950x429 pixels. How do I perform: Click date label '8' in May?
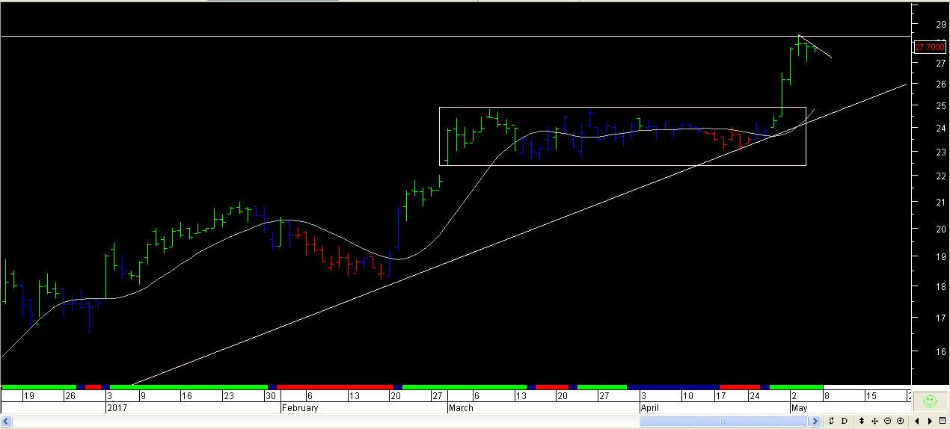coord(827,395)
